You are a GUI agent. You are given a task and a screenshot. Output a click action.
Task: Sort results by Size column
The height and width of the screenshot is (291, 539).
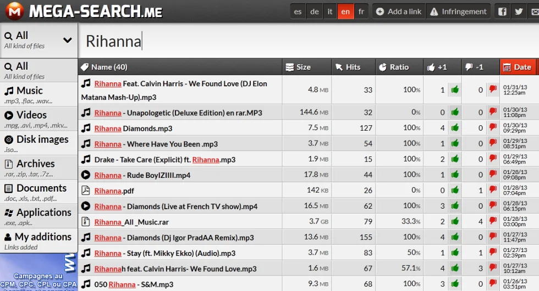click(307, 67)
